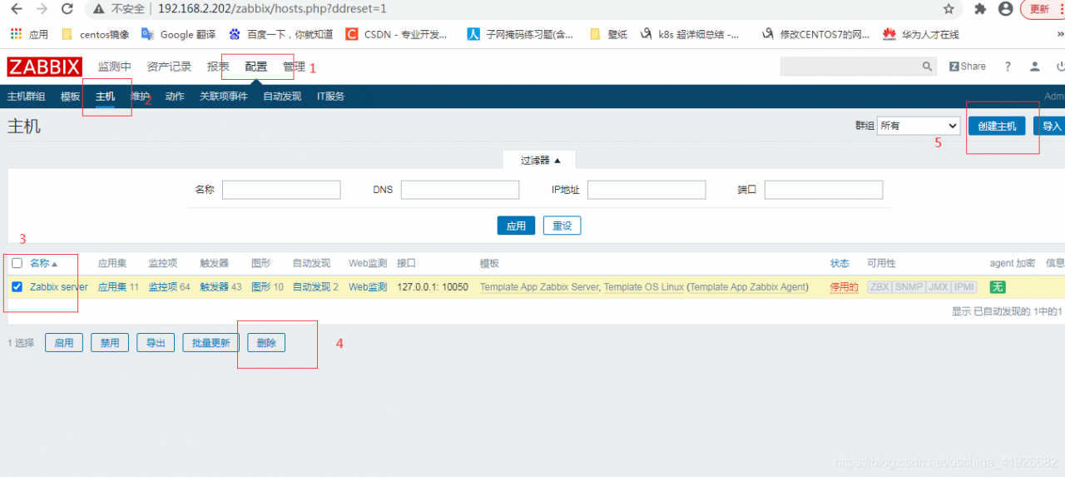This screenshot has width=1065, height=477.
Task: Switch to the 主机 submenu
Action: [x=106, y=97]
